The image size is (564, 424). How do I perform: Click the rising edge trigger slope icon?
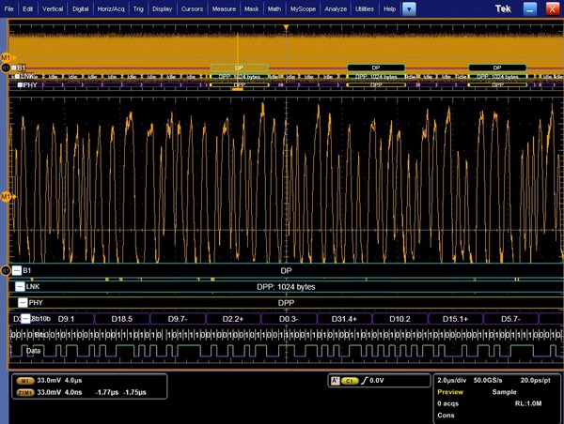click(364, 381)
